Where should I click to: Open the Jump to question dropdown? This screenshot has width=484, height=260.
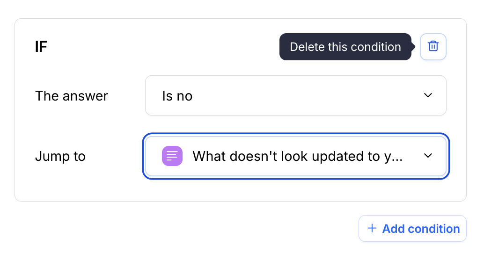coord(295,156)
